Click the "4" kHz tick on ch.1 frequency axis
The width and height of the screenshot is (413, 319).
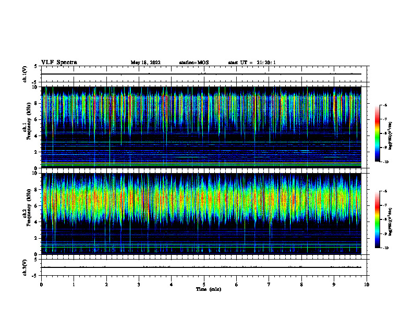(37, 136)
